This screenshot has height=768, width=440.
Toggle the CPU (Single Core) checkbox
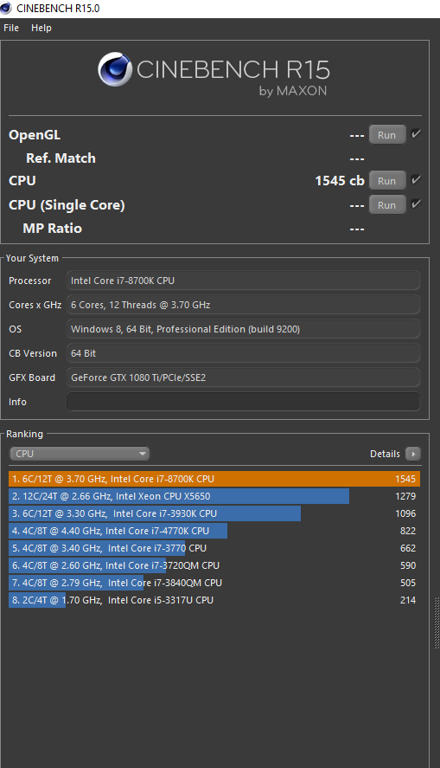coord(416,203)
